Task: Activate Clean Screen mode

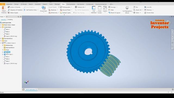Action: click(100, 10)
